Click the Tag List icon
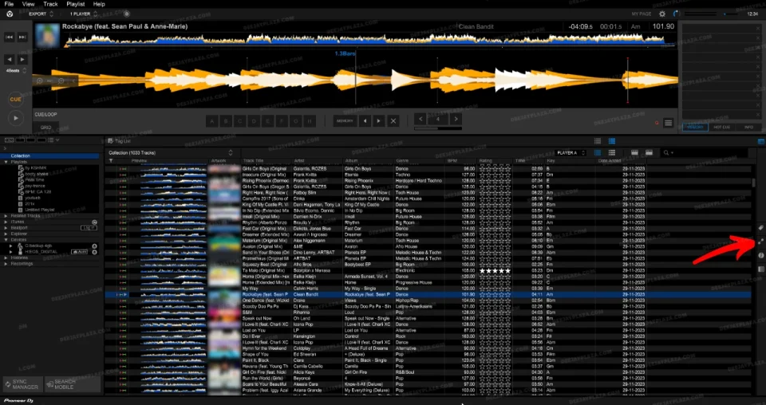 110,141
